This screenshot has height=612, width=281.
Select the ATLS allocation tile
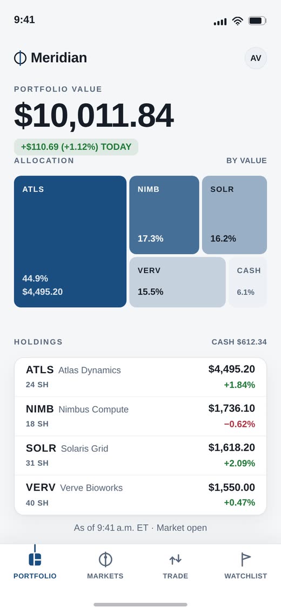pos(70,242)
